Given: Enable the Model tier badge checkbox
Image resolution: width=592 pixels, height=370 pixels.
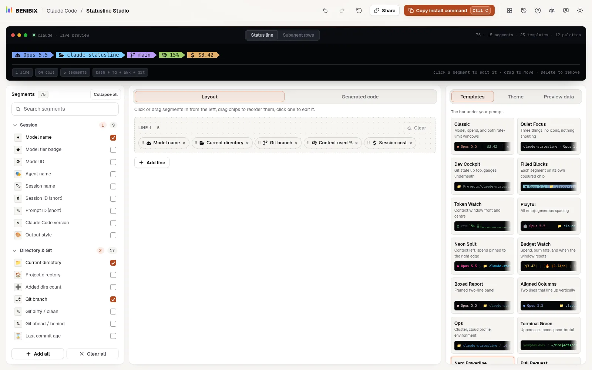Looking at the screenshot, I should [113, 150].
